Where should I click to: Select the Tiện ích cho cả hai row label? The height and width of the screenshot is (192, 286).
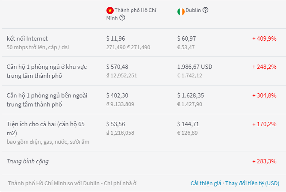point(46,128)
